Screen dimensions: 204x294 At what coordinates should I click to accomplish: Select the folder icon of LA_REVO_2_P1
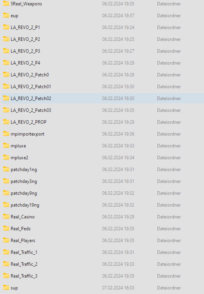(x=6, y=27)
